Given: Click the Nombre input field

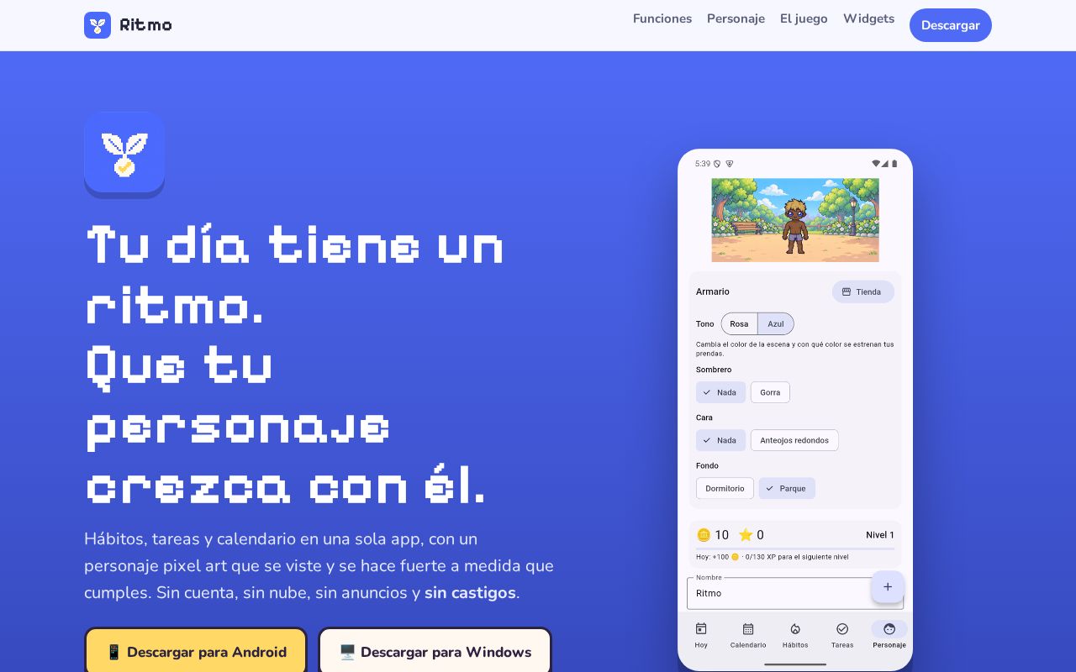Looking at the screenshot, I should point(795,593).
